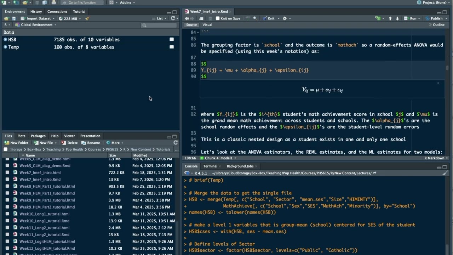Click the New File icon in main toolbar
The height and width of the screenshot is (255, 453).
4,2
